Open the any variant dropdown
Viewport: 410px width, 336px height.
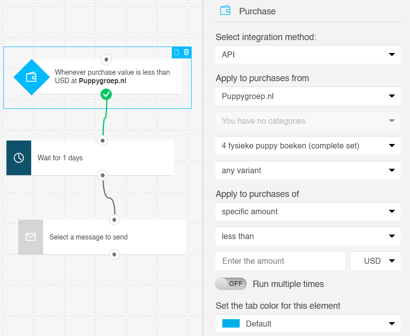pyautogui.click(x=308, y=170)
